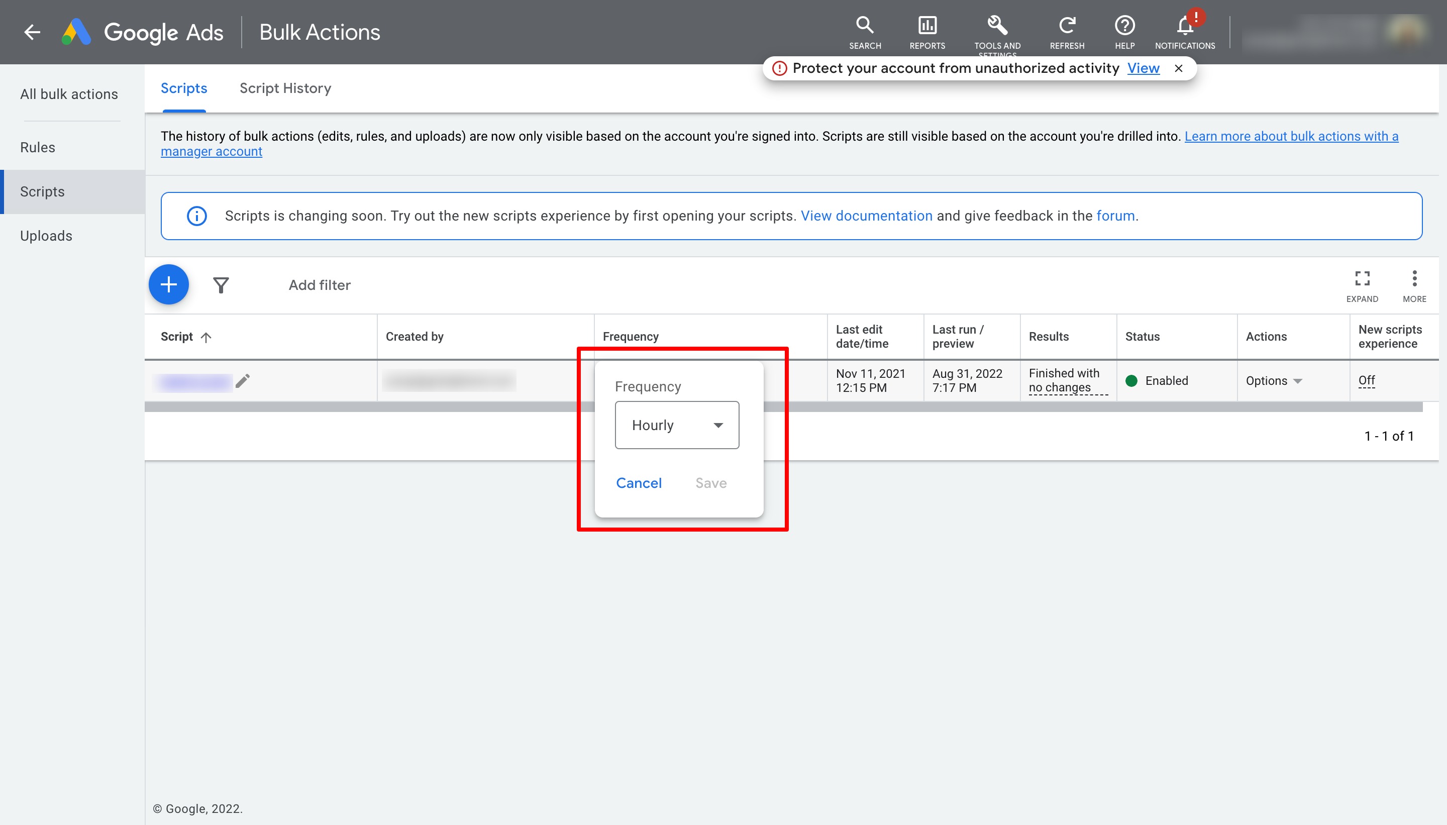The height and width of the screenshot is (825, 1447).
Task: Open the Search tool icon
Action: click(x=865, y=26)
